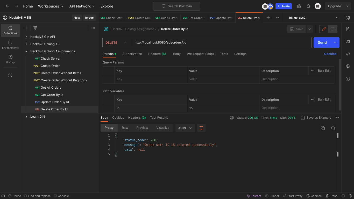Open collection options three-dot menu in sidebar

pyautogui.click(x=93, y=28)
